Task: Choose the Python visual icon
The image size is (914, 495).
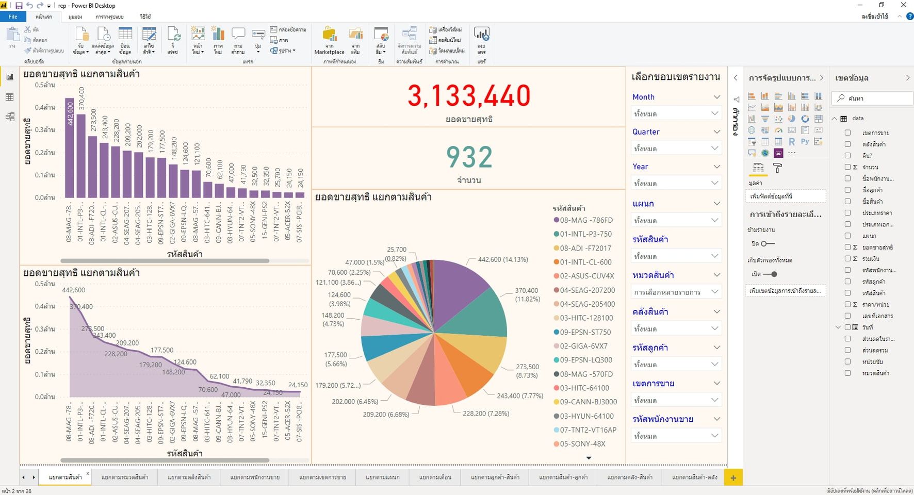Action: [805, 141]
